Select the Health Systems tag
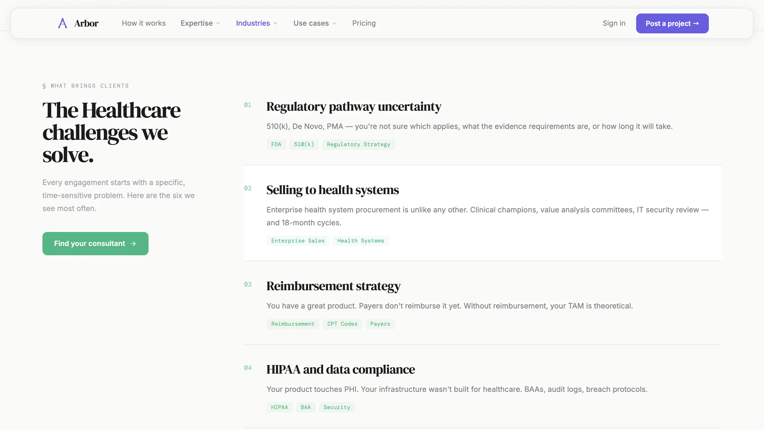The width and height of the screenshot is (764, 430). pyautogui.click(x=361, y=241)
